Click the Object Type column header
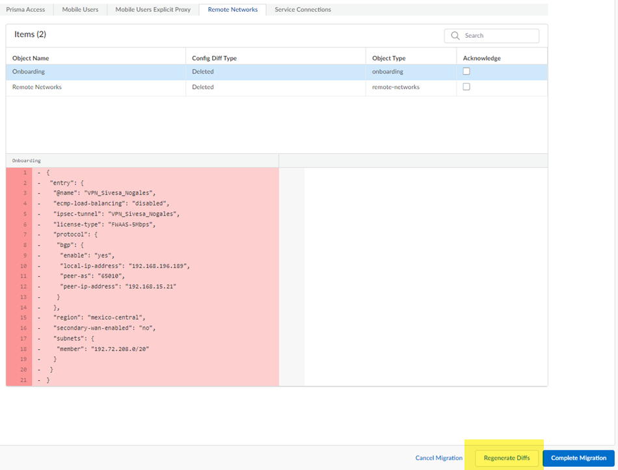Viewport: 618px width, 470px height. coord(388,58)
